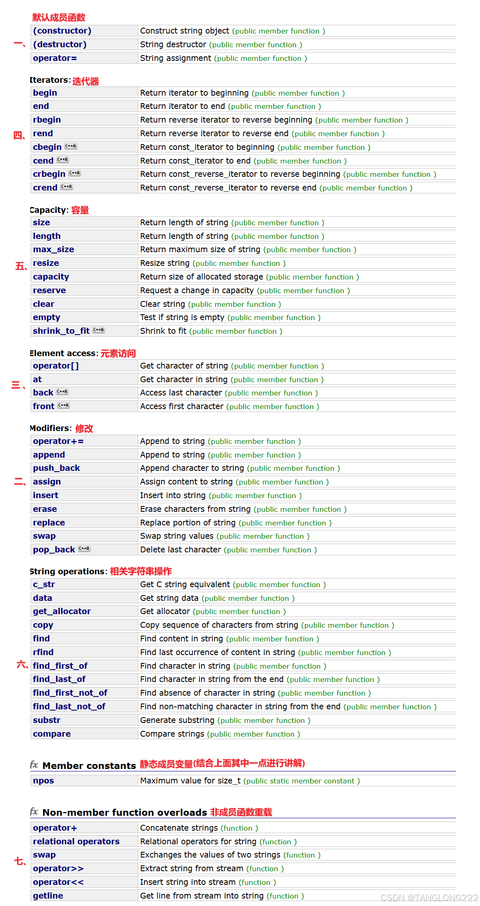Open the replace link
This screenshot has width=480, height=906.
pos(49,523)
